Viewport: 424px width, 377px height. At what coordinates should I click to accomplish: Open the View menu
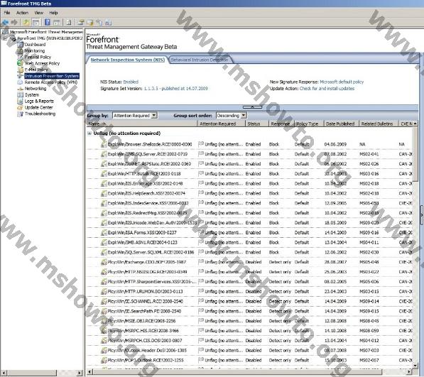click(38, 13)
